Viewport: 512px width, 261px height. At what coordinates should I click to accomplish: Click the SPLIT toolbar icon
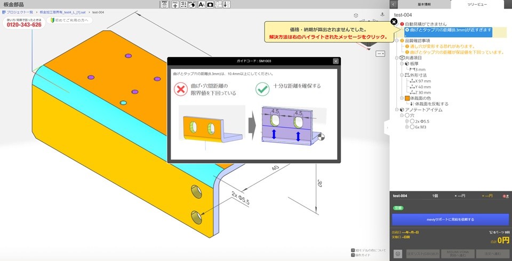point(191,4)
